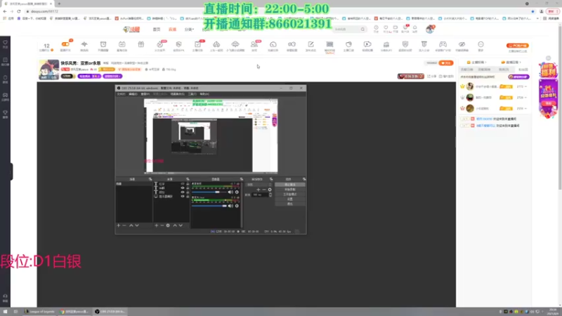Click the UFO icon in streamer toolbar
Screen dimensions: 562x316
(235, 46)
